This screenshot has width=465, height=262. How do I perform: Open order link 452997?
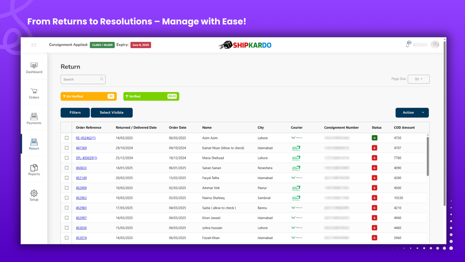pos(81,218)
